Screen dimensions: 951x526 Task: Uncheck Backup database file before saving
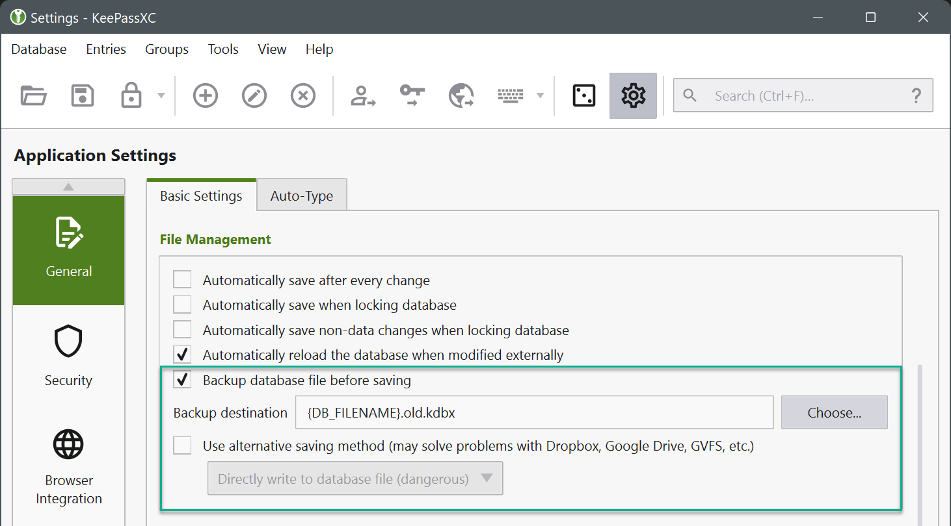182,381
